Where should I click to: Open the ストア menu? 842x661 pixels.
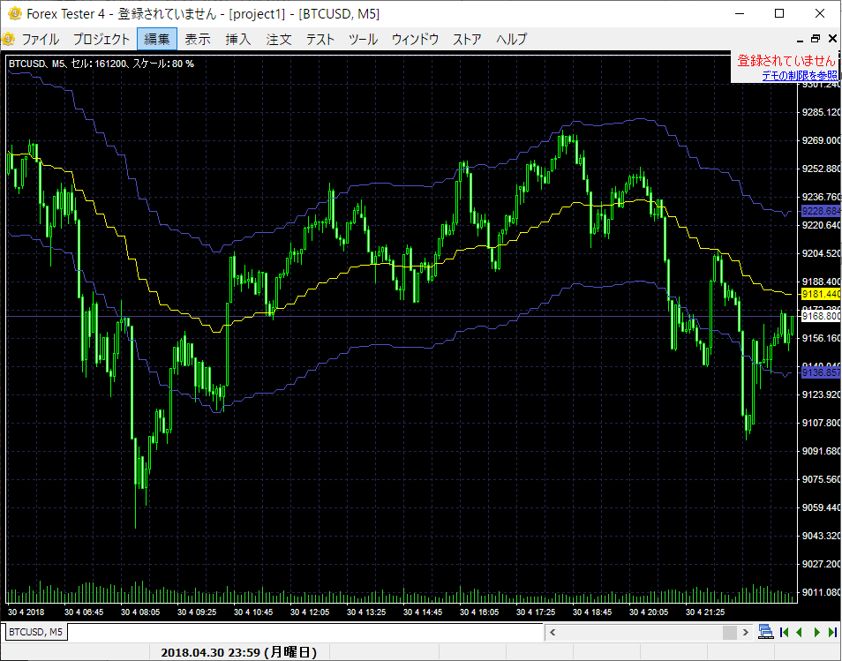tap(467, 39)
